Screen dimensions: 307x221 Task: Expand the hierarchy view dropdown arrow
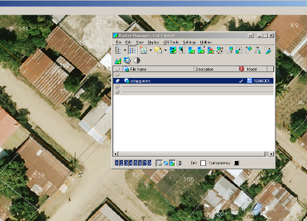[125, 50]
